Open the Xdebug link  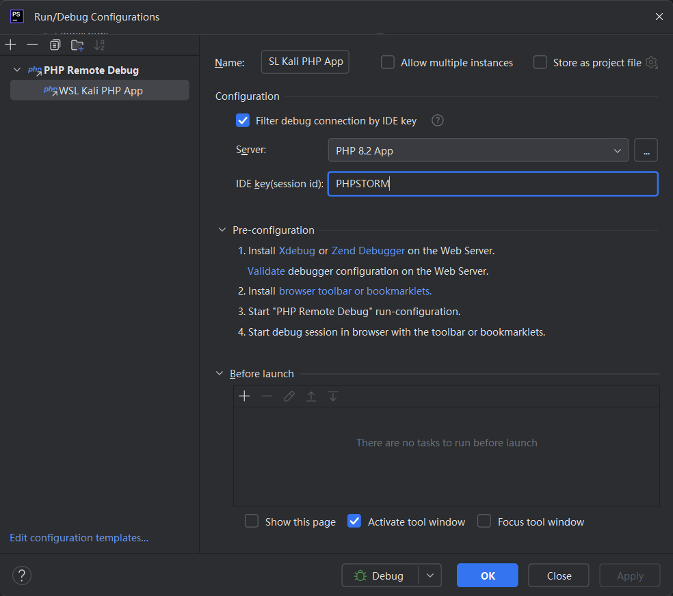(297, 250)
